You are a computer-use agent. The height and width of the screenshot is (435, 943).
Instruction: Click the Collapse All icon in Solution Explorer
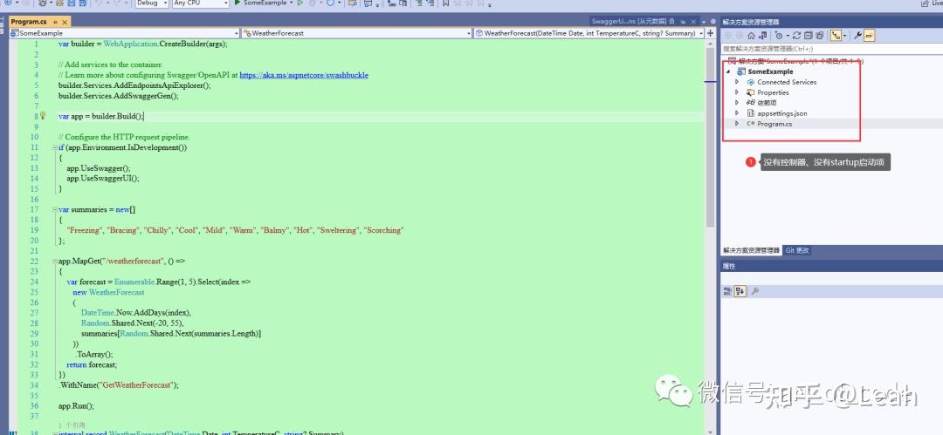(809, 36)
